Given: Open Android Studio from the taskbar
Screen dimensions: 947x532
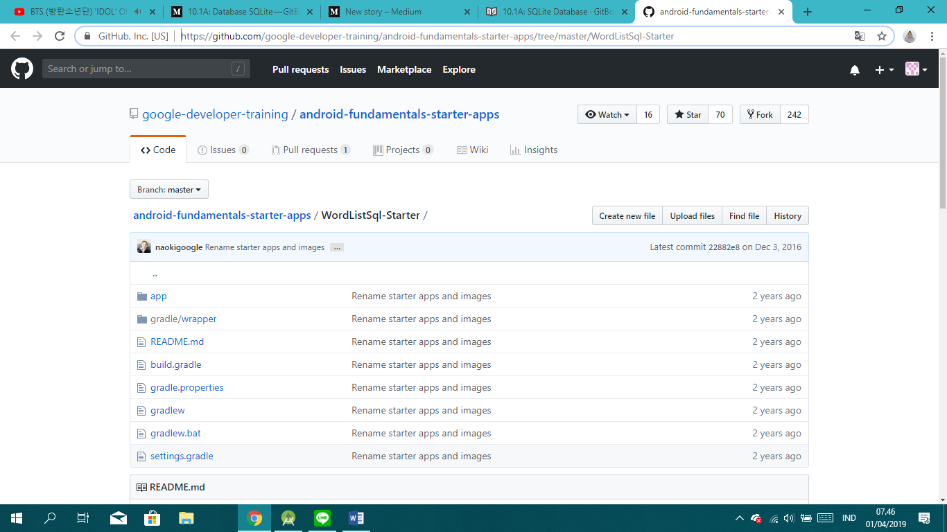Looking at the screenshot, I should [x=288, y=517].
